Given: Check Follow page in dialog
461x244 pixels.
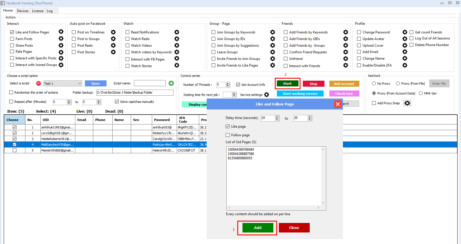Looking at the screenshot, I should pos(227,135).
